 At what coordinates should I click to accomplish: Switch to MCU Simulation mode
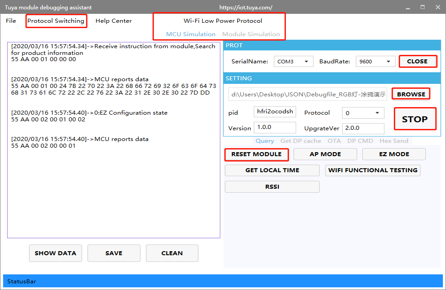[190, 34]
